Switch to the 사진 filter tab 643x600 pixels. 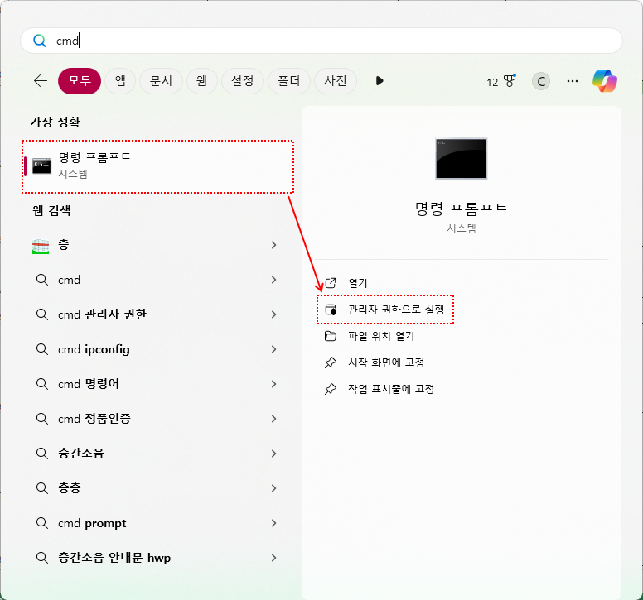pyautogui.click(x=336, y=80)
